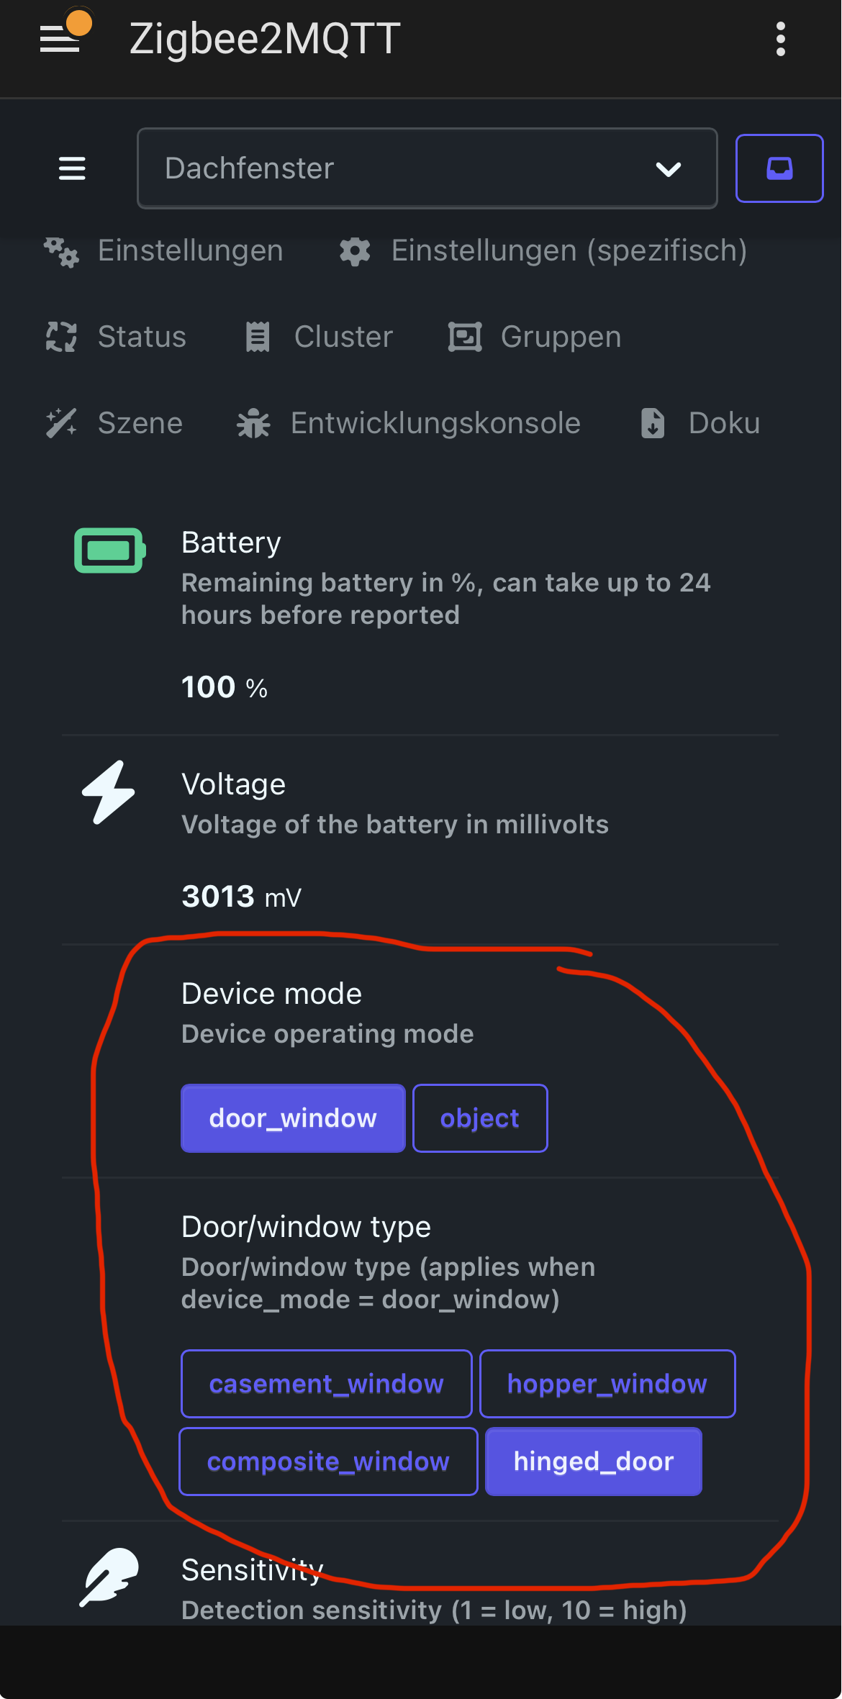Click the Einstellungen gears icon
Screen dimensions: 842x1699
pos(61,251)
